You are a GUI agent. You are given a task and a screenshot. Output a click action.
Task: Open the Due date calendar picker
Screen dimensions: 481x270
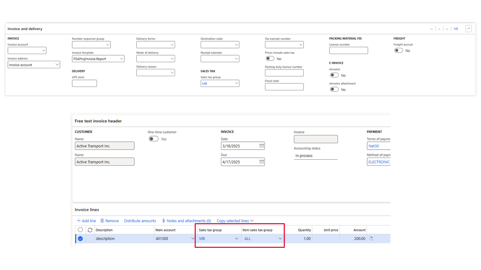click(262, 162)
